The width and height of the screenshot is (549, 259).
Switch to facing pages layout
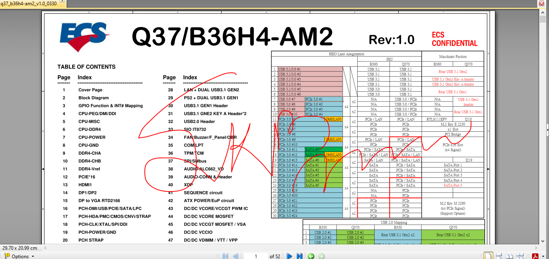coord(509,256)
